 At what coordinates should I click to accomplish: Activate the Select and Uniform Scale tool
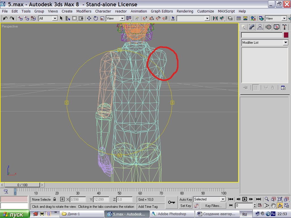102,18
